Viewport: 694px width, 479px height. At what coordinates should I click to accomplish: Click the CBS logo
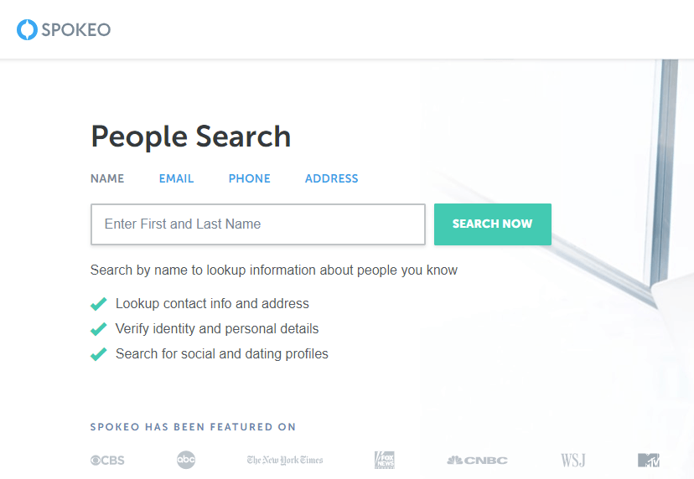pos(107,461)
